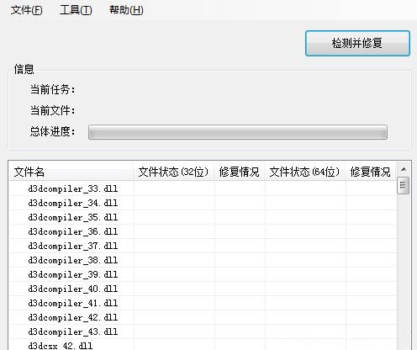Click the 当前文件 label
417x350 pixels.
[53, 110]
